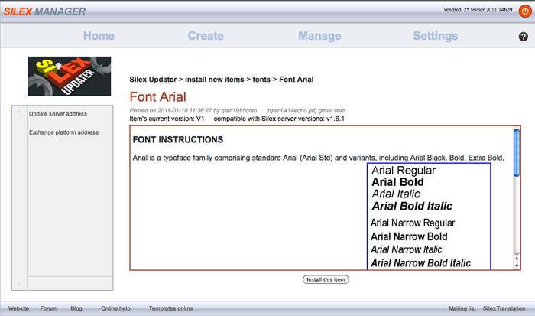Click the 'Arial is a typeface family' paragraph
The width and height of the screenshot is (535, 316).
click(319, 158)
